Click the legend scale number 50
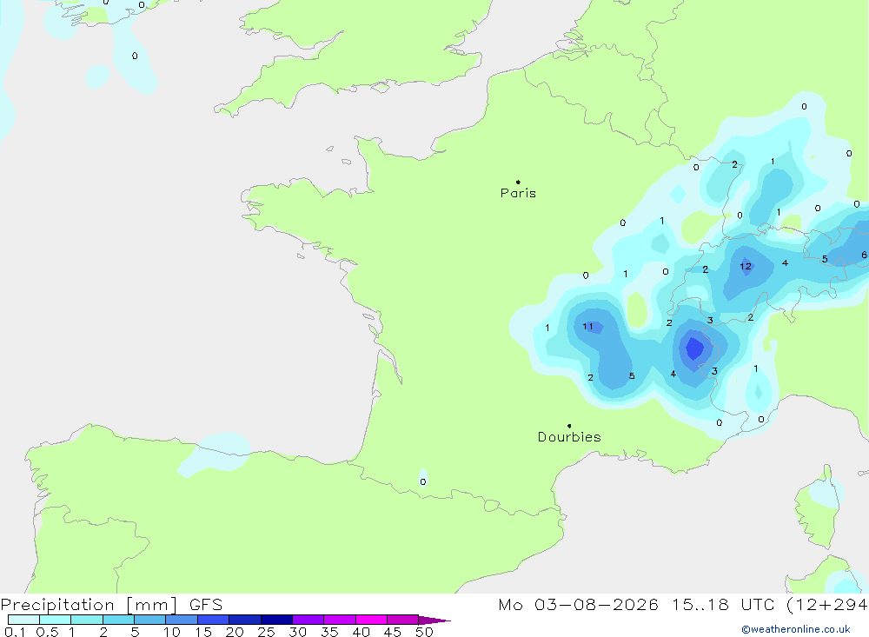 (424, 632)
